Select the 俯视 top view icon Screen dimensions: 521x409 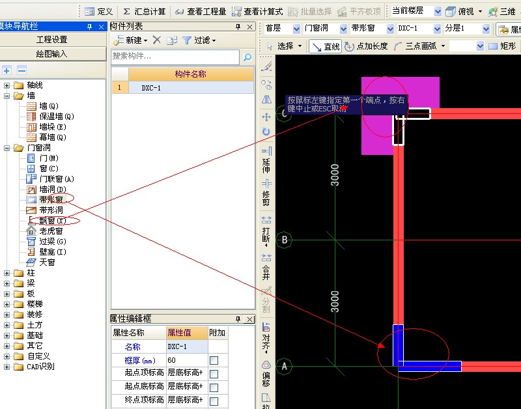click(451, 12)
